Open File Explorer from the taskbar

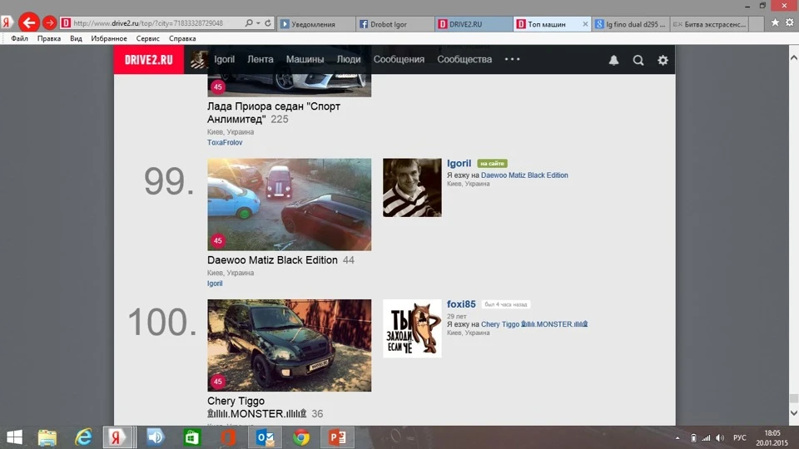47,437
